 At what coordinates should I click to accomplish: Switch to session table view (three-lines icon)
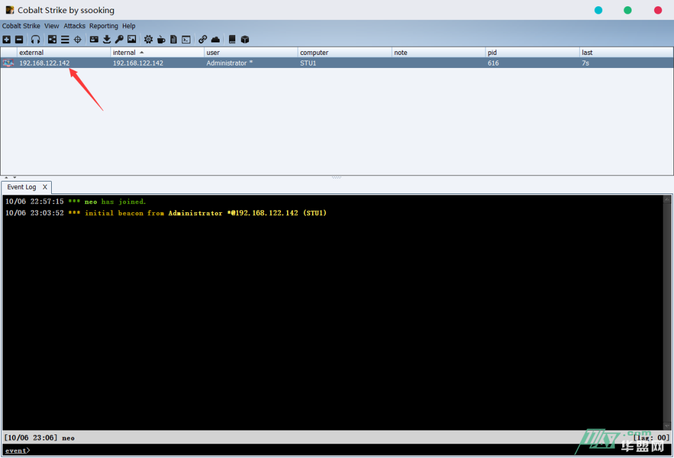[x=65, y=39]
